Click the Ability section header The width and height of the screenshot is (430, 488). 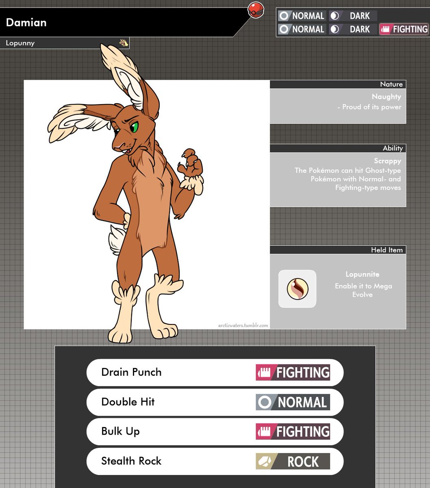(x=338, y=148)
